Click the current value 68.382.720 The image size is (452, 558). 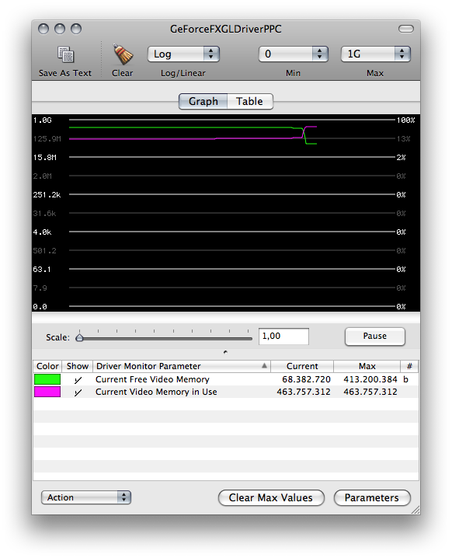(x=306, y=379)
